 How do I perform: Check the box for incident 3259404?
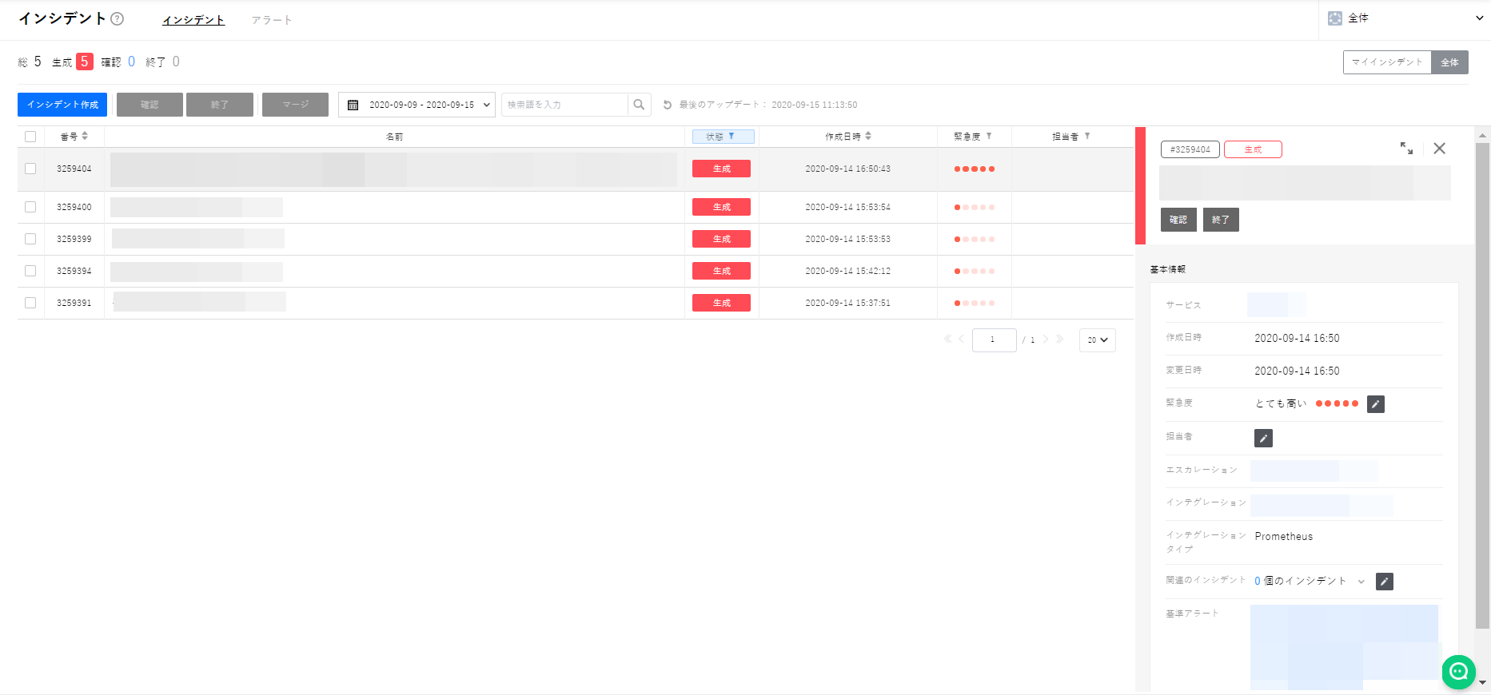(x=30, y=169)
